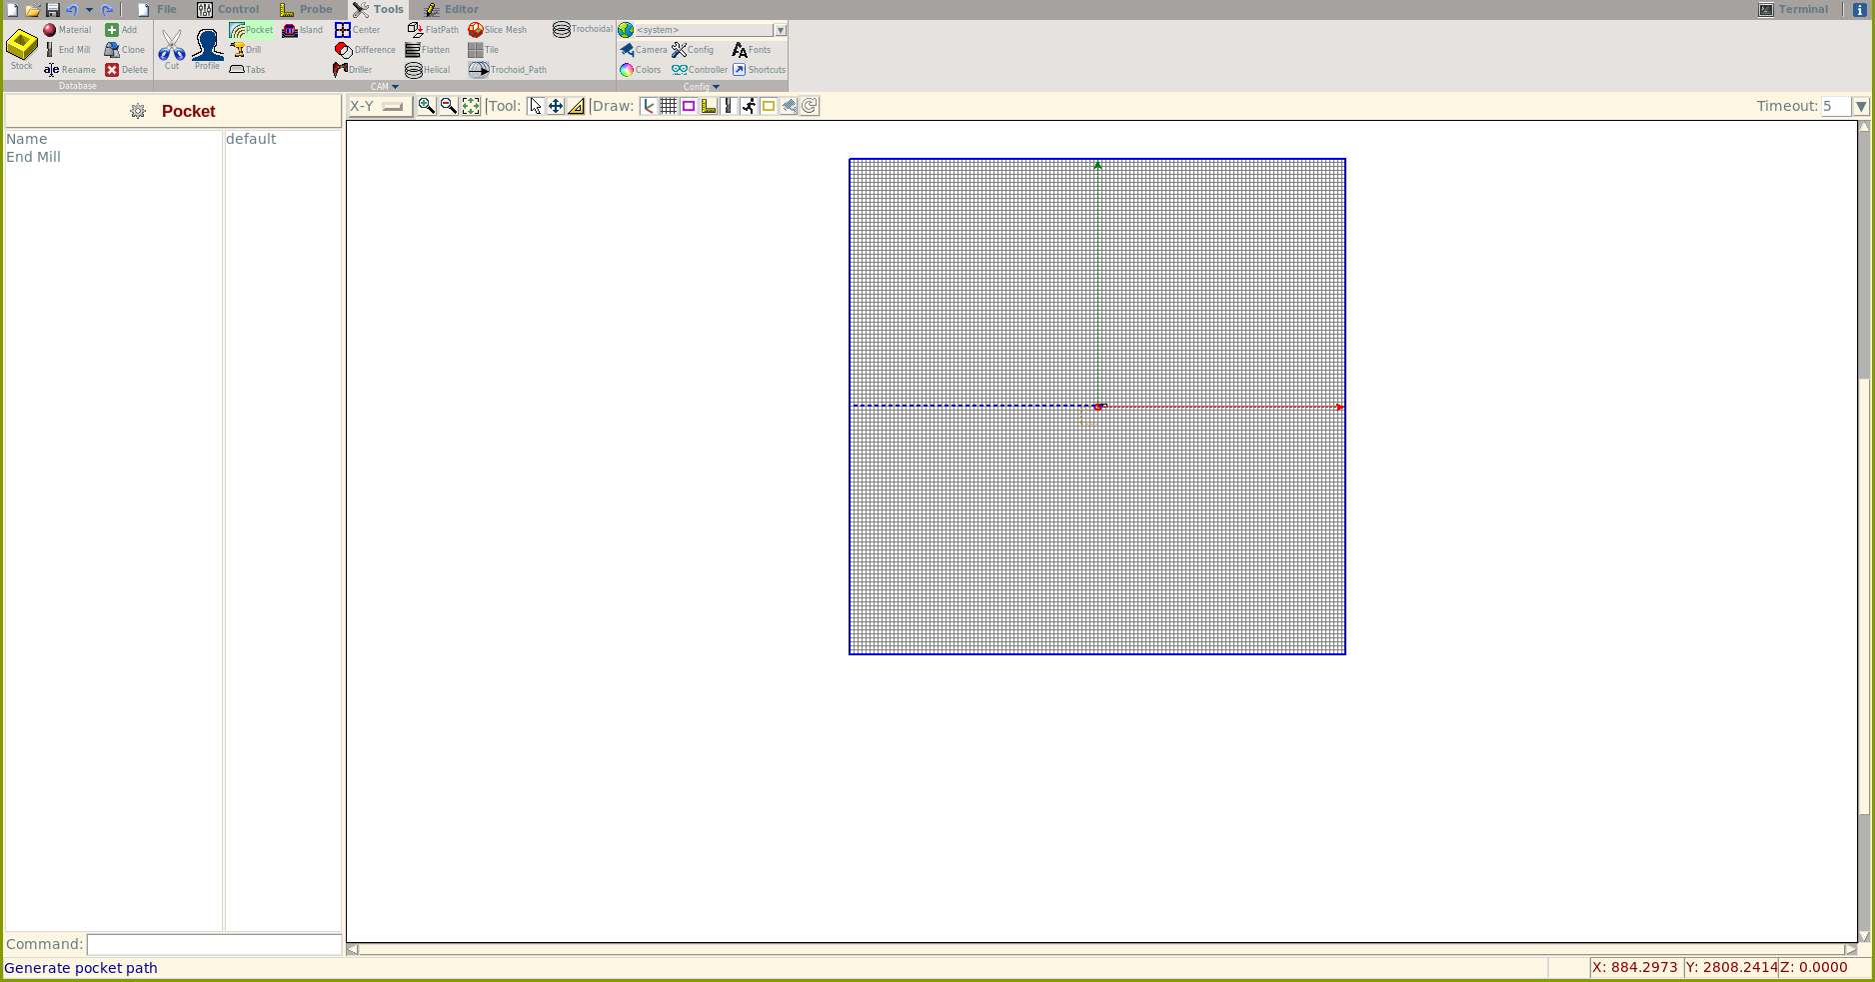The image size is (1875, 982).
Task: Select the Profile tool
Action: point(207,50)
